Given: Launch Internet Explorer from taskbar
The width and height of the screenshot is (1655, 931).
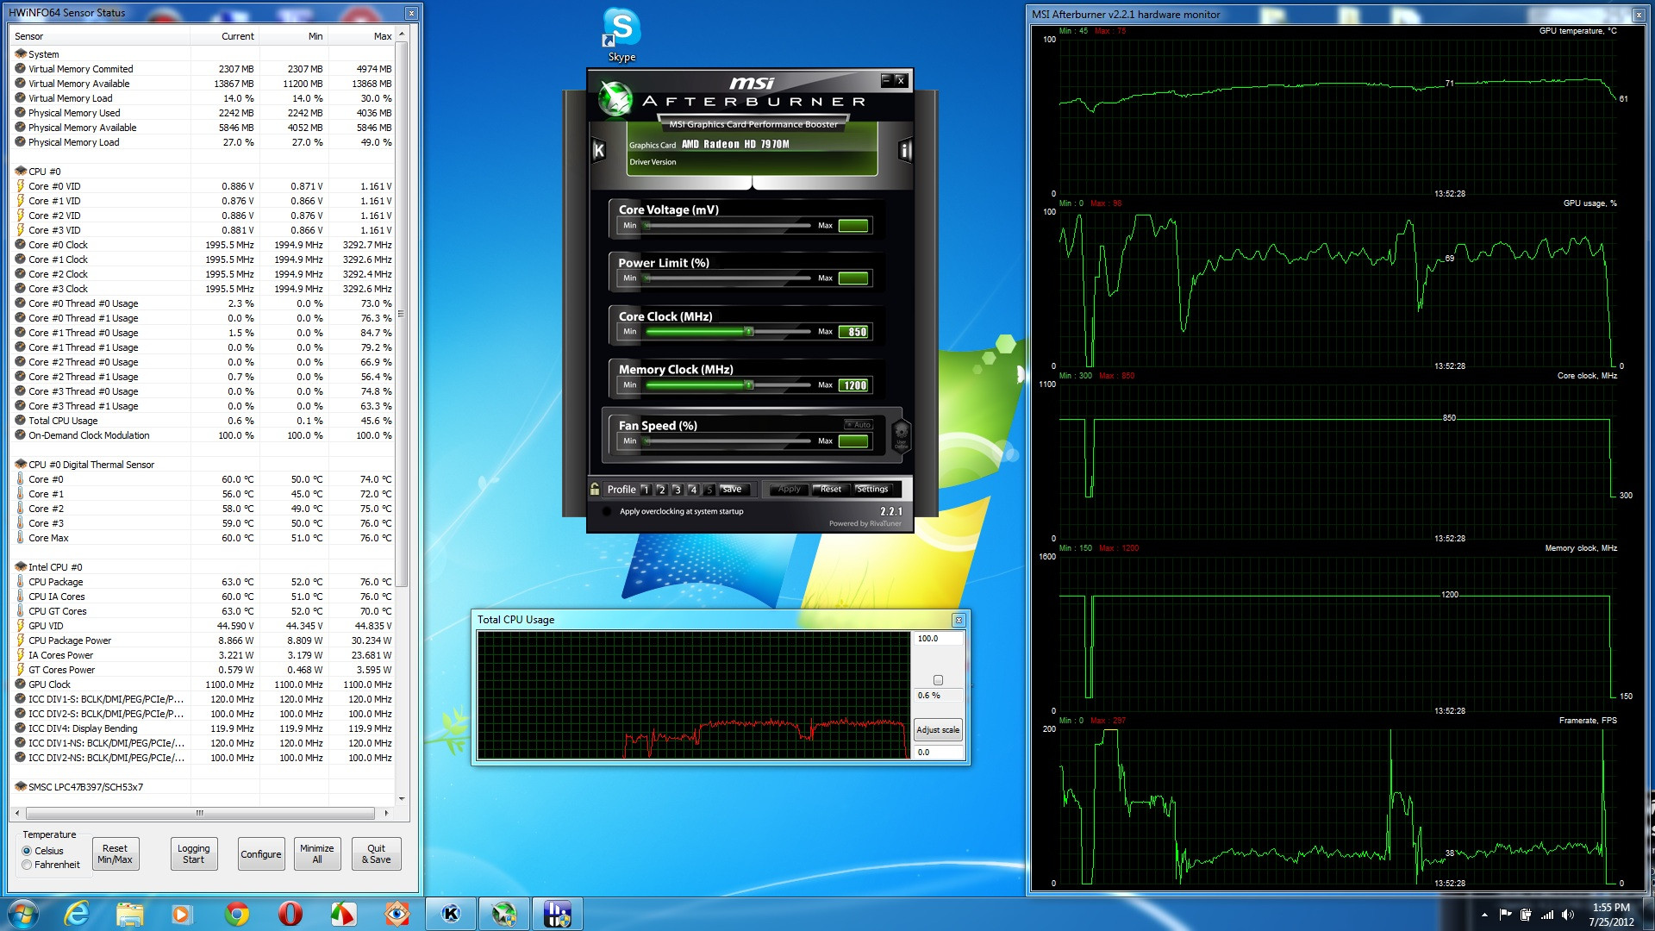Looking at the screenshot, I should point(77,914).
